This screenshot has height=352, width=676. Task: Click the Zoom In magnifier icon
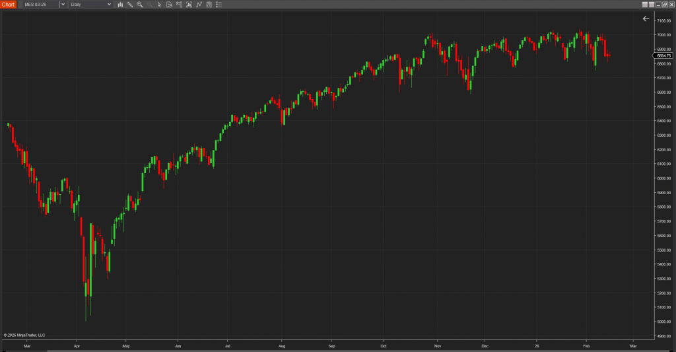pos(140,5)
